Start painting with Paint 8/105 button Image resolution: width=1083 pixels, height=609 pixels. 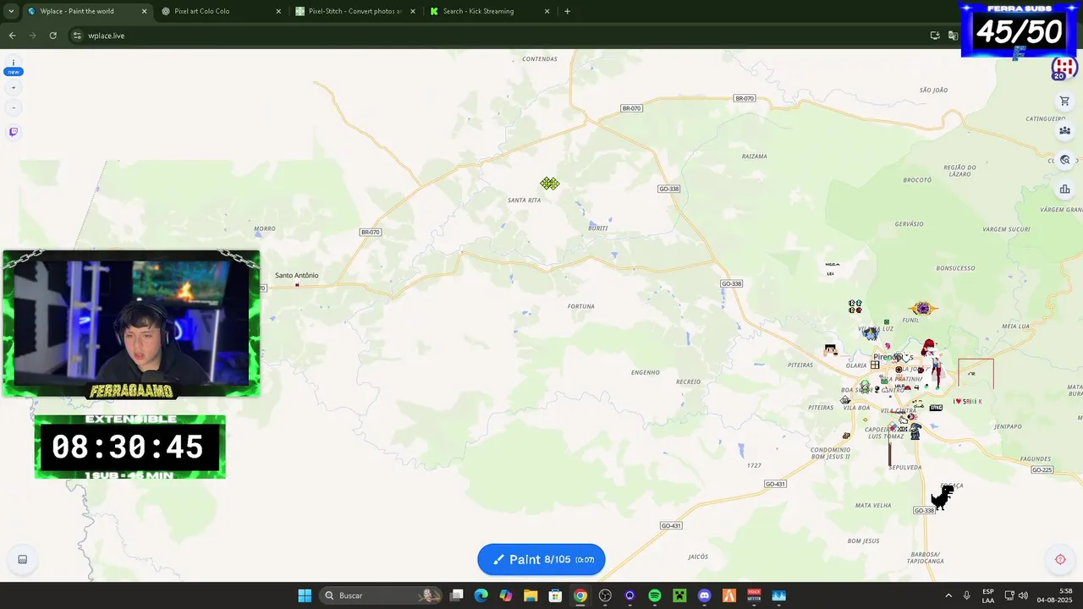click(x=541, y=559)
